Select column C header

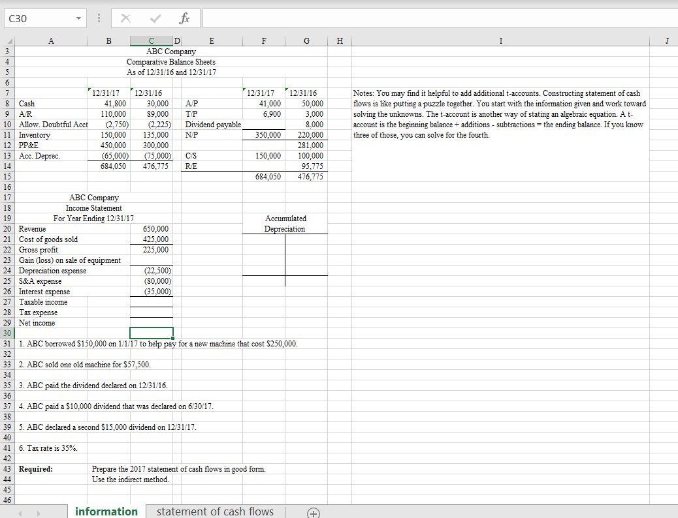(152, 41)
